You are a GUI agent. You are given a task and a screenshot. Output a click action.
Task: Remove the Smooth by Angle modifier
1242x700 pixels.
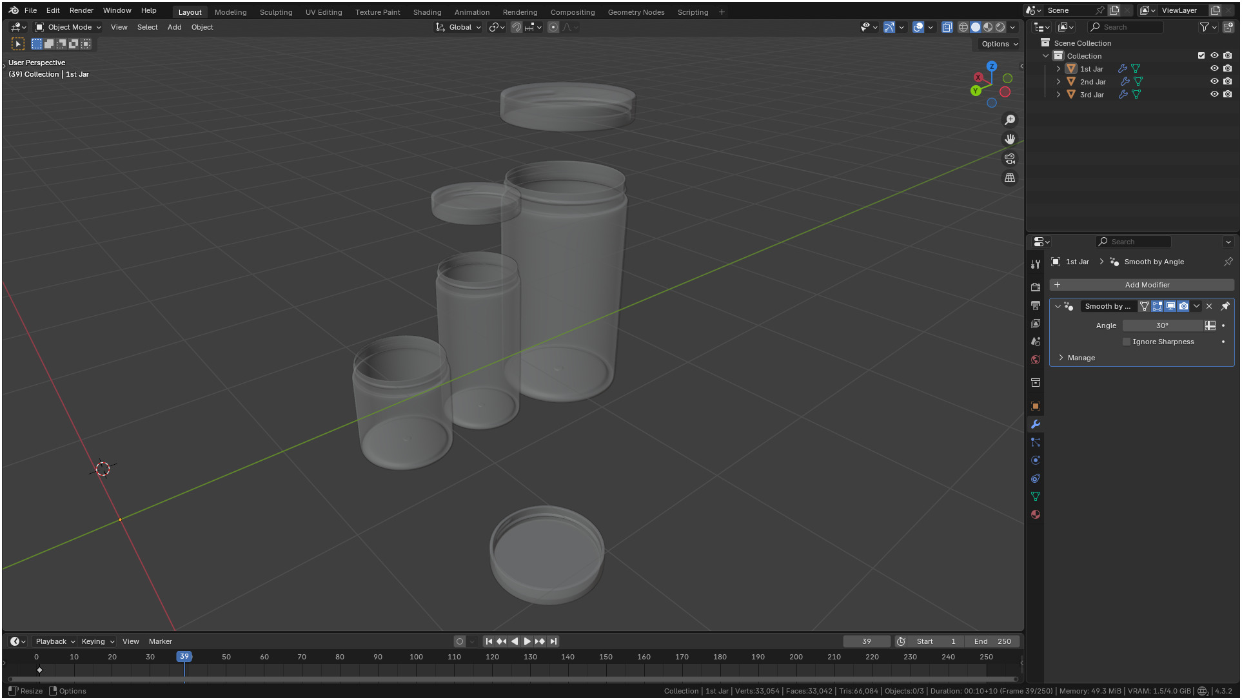[x=1209, y=306]
